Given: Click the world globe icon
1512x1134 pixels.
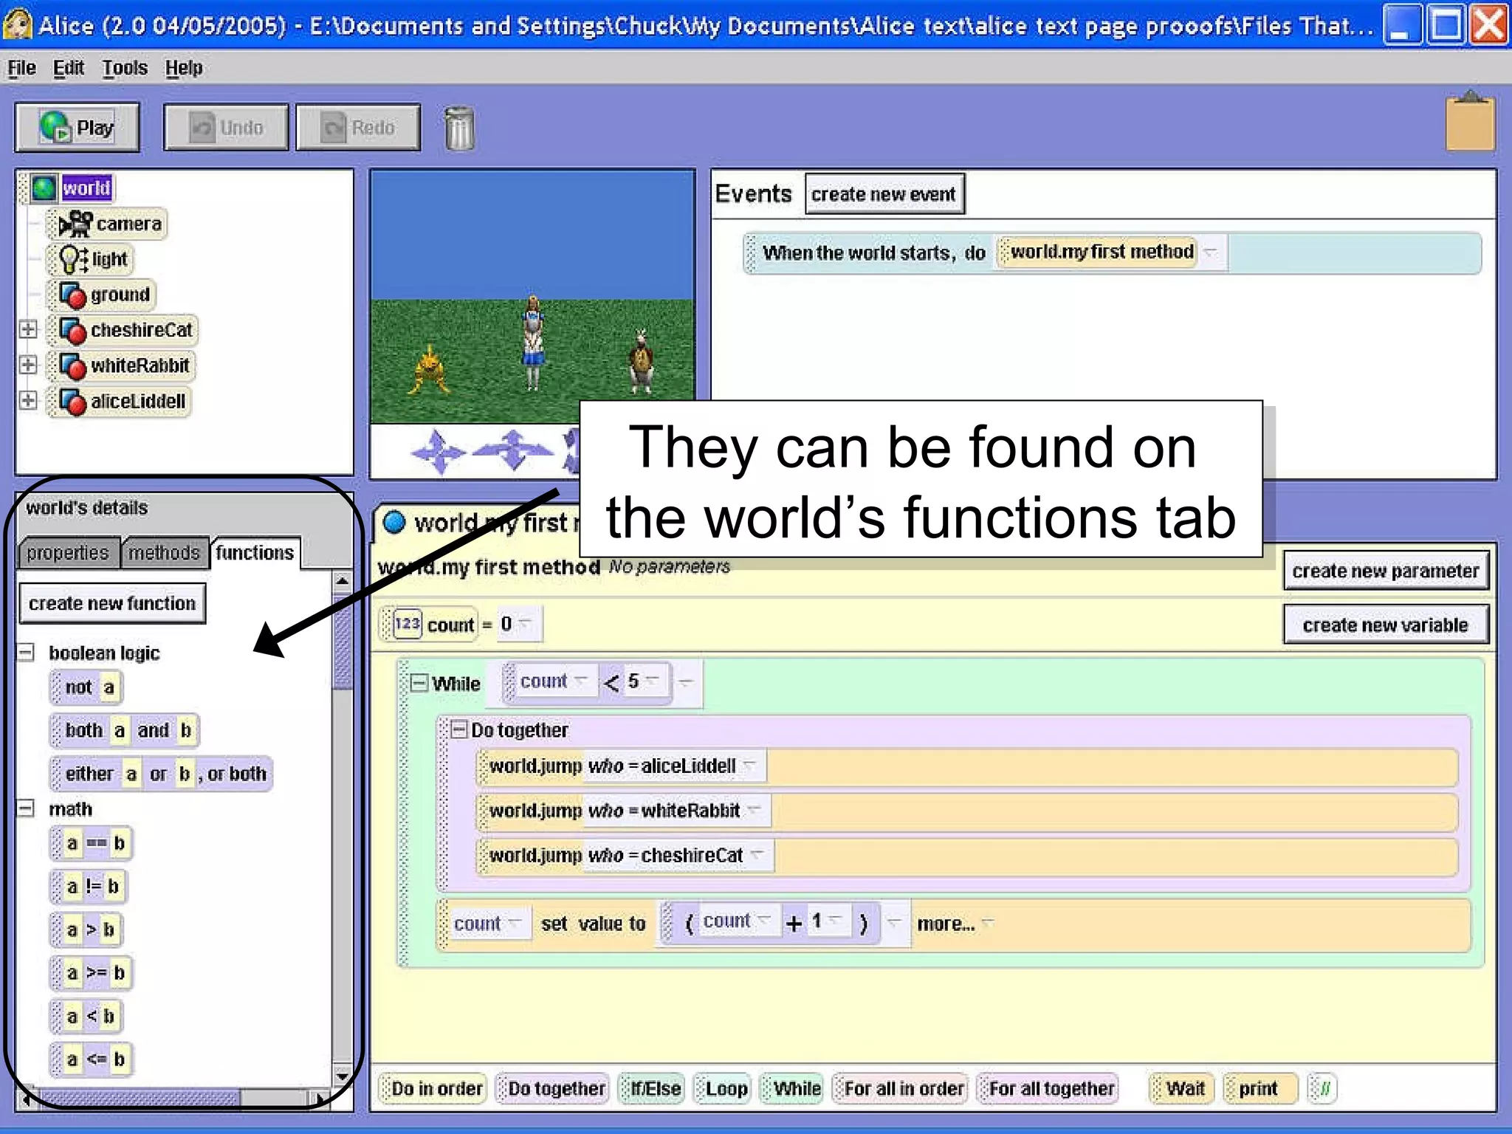Looking at the screenshot, I should coord(44,188).
